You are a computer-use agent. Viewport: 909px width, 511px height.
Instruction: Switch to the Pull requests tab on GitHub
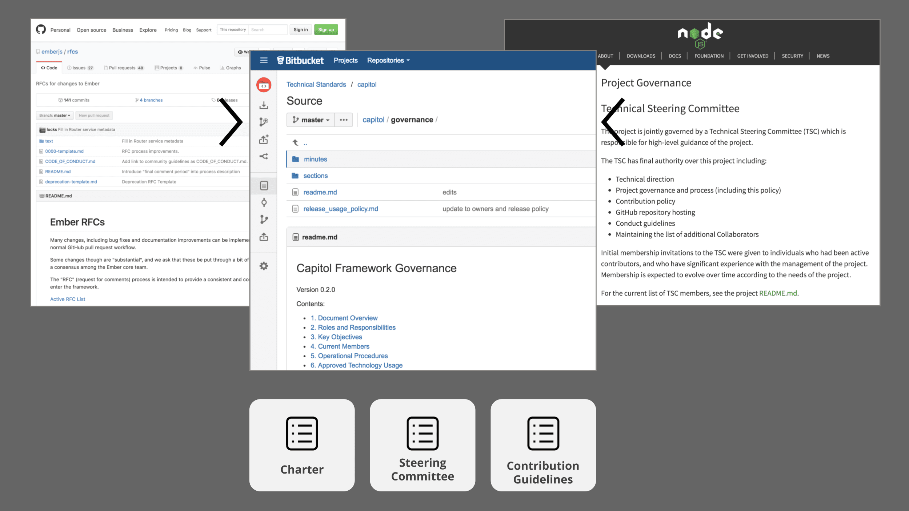coord(124,68)
